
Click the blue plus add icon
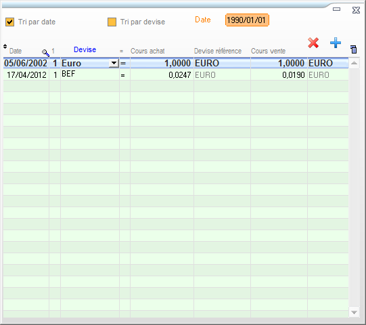tap(336, 43)
